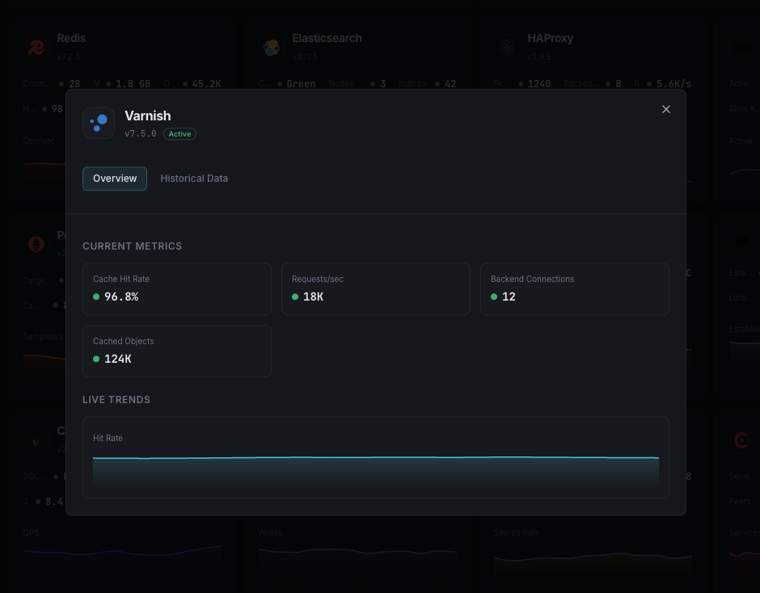
Task: Click the green dot beside Cached Objects count
Action: [97, 359]
